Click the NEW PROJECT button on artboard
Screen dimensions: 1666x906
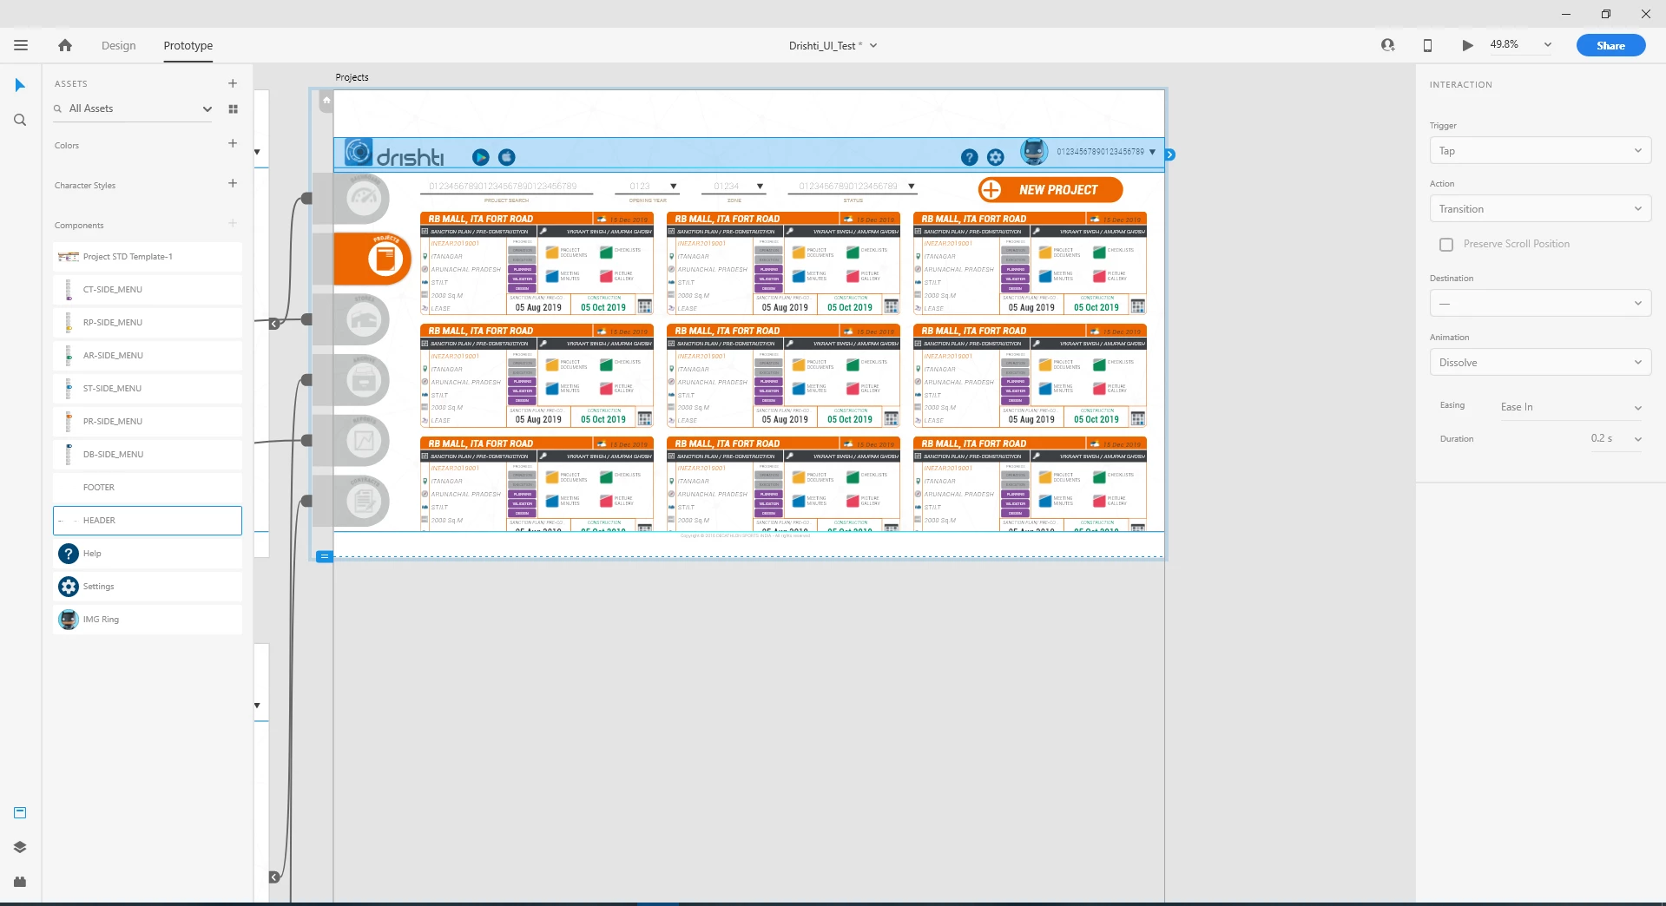tap(1050, 189)
